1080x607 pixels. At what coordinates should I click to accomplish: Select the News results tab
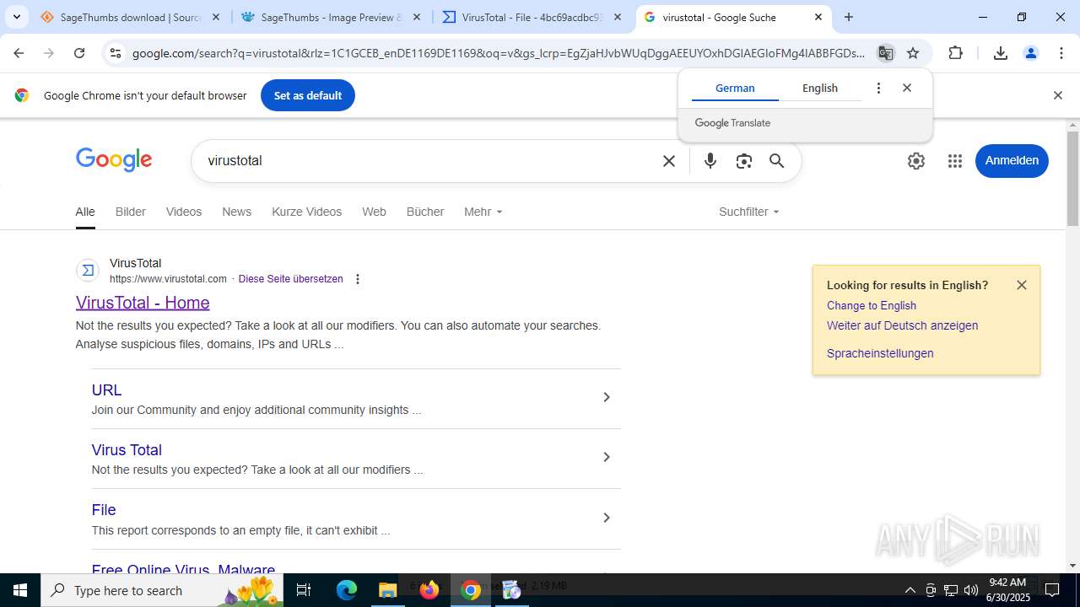tap(237, 212)
